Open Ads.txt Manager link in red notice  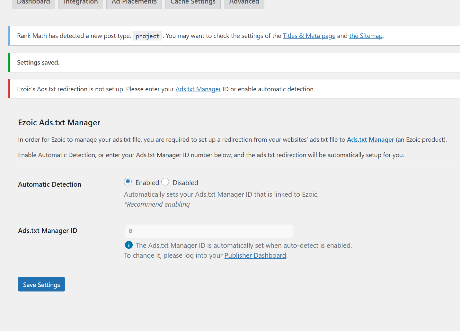198,89
